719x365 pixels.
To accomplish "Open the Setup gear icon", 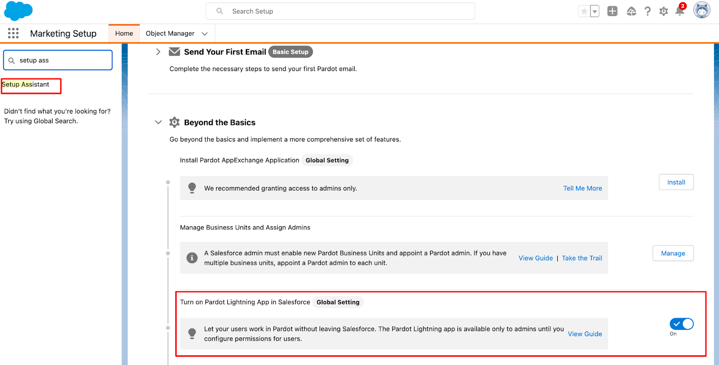I will click(664, 11).
